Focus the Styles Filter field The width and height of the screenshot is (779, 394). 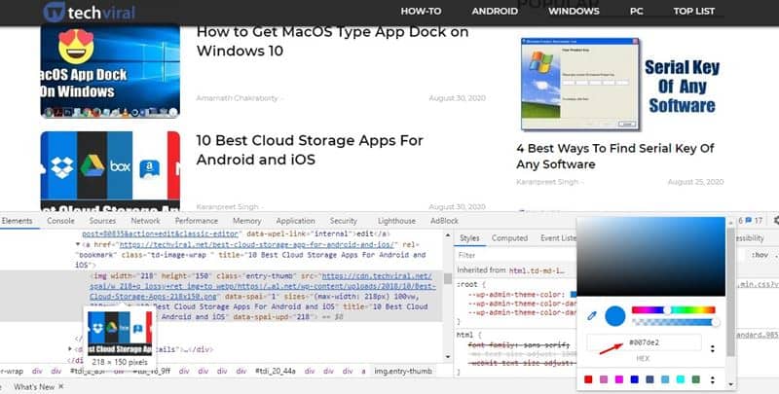point(515,255)
